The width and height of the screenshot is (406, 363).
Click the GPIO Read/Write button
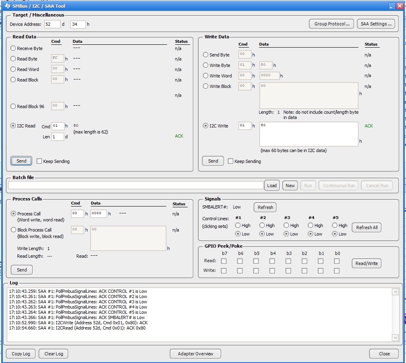coord(366,263)
